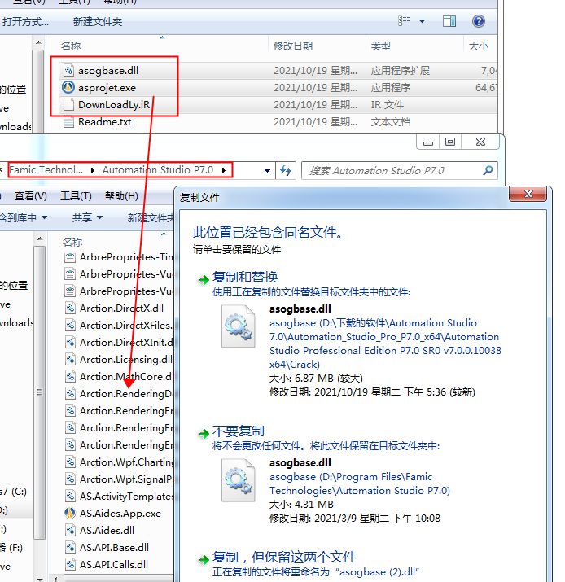Open view options dropdown arrow
This screenshot has width=565, height=582.
[422, 21]
